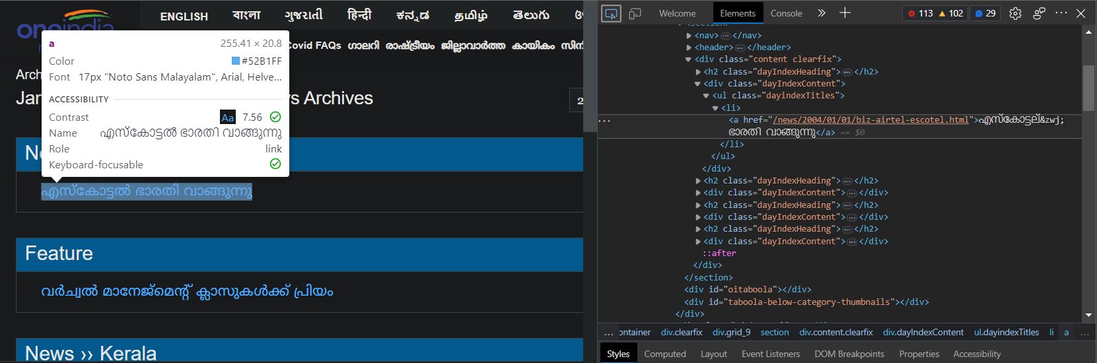Show later breadcrumbs with right ellipsis
Screen dimensions: 1097x363
pos(1084,333)
